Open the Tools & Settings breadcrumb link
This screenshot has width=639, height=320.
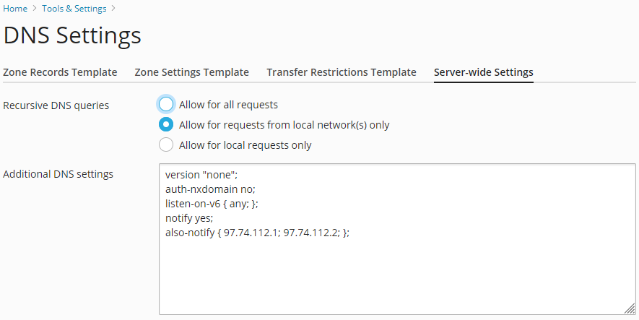pos(74,9)
